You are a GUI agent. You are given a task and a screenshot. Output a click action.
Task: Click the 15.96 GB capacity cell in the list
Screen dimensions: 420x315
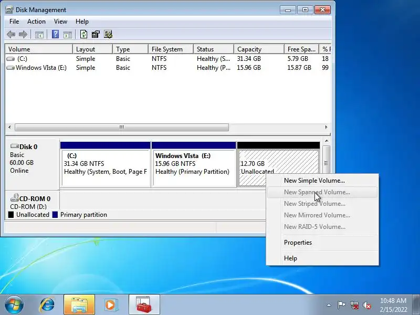click(x=249, y=68)
